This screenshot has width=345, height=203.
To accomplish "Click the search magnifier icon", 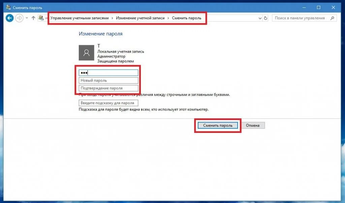I will coord(332,18).
